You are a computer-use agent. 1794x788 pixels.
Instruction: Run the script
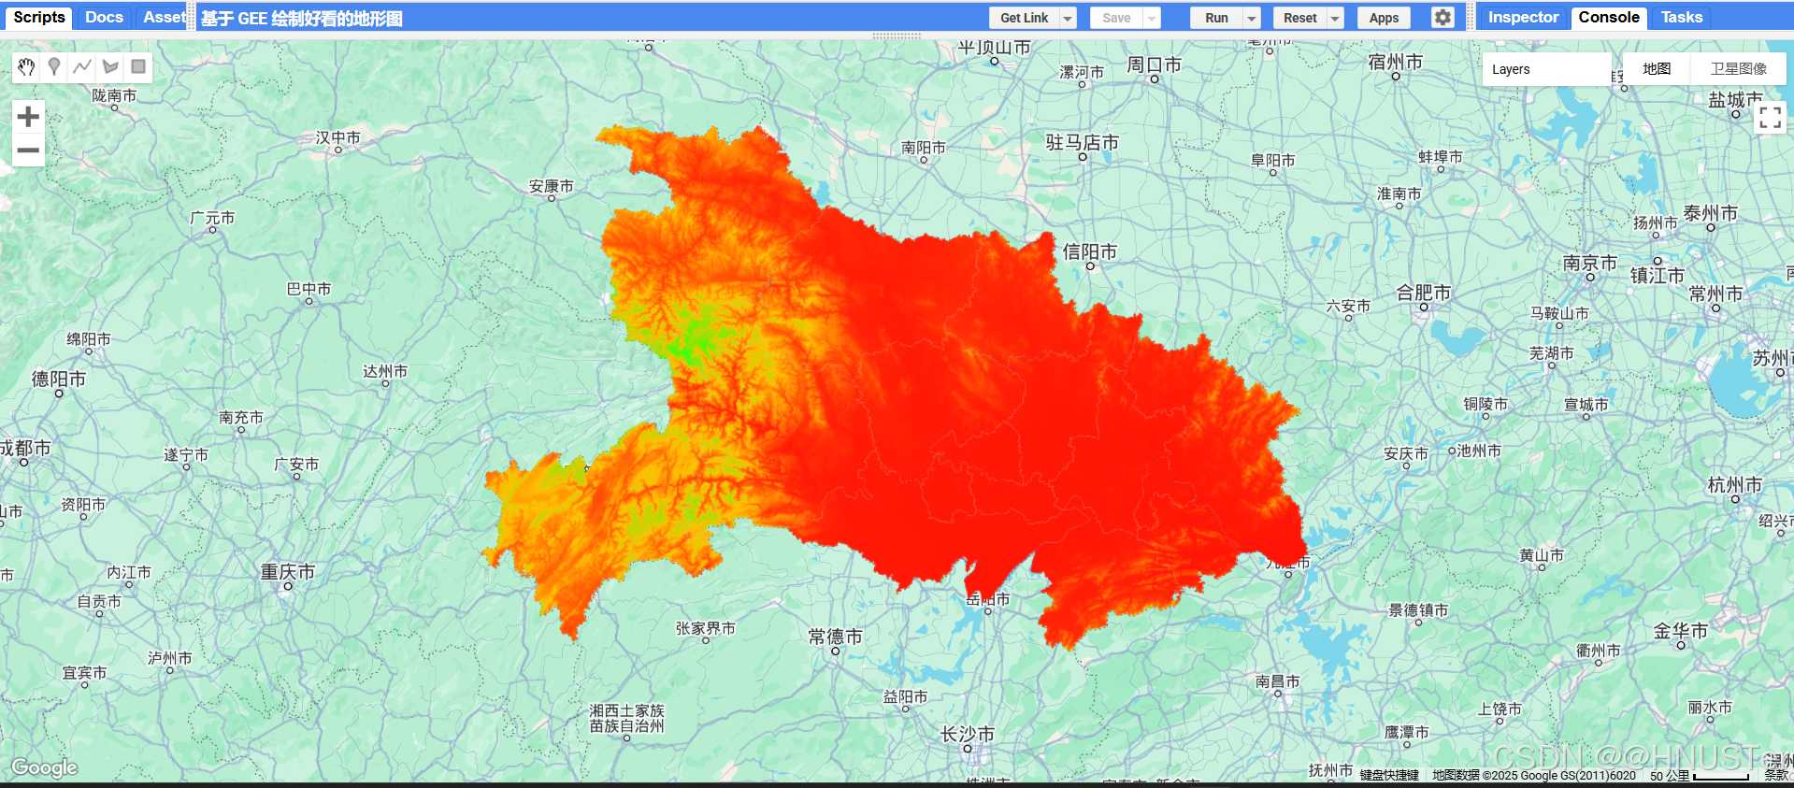pos(1216,18)
